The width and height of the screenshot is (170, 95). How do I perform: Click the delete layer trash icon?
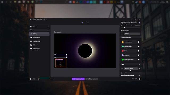[x=139, y=23]
